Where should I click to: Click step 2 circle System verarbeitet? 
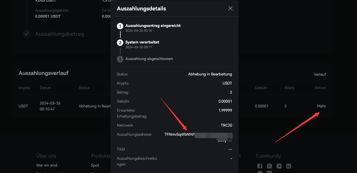pyautogui.click(x=120, y=43)
